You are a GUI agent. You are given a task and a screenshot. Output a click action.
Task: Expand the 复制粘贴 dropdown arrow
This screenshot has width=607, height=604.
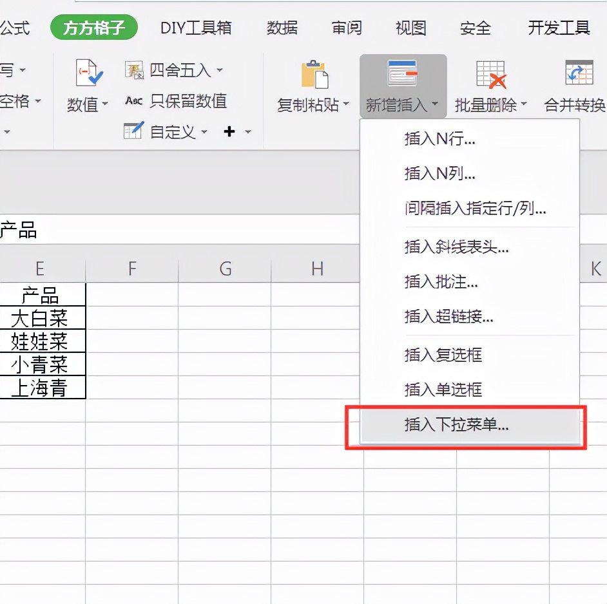(x=346, y=103)
